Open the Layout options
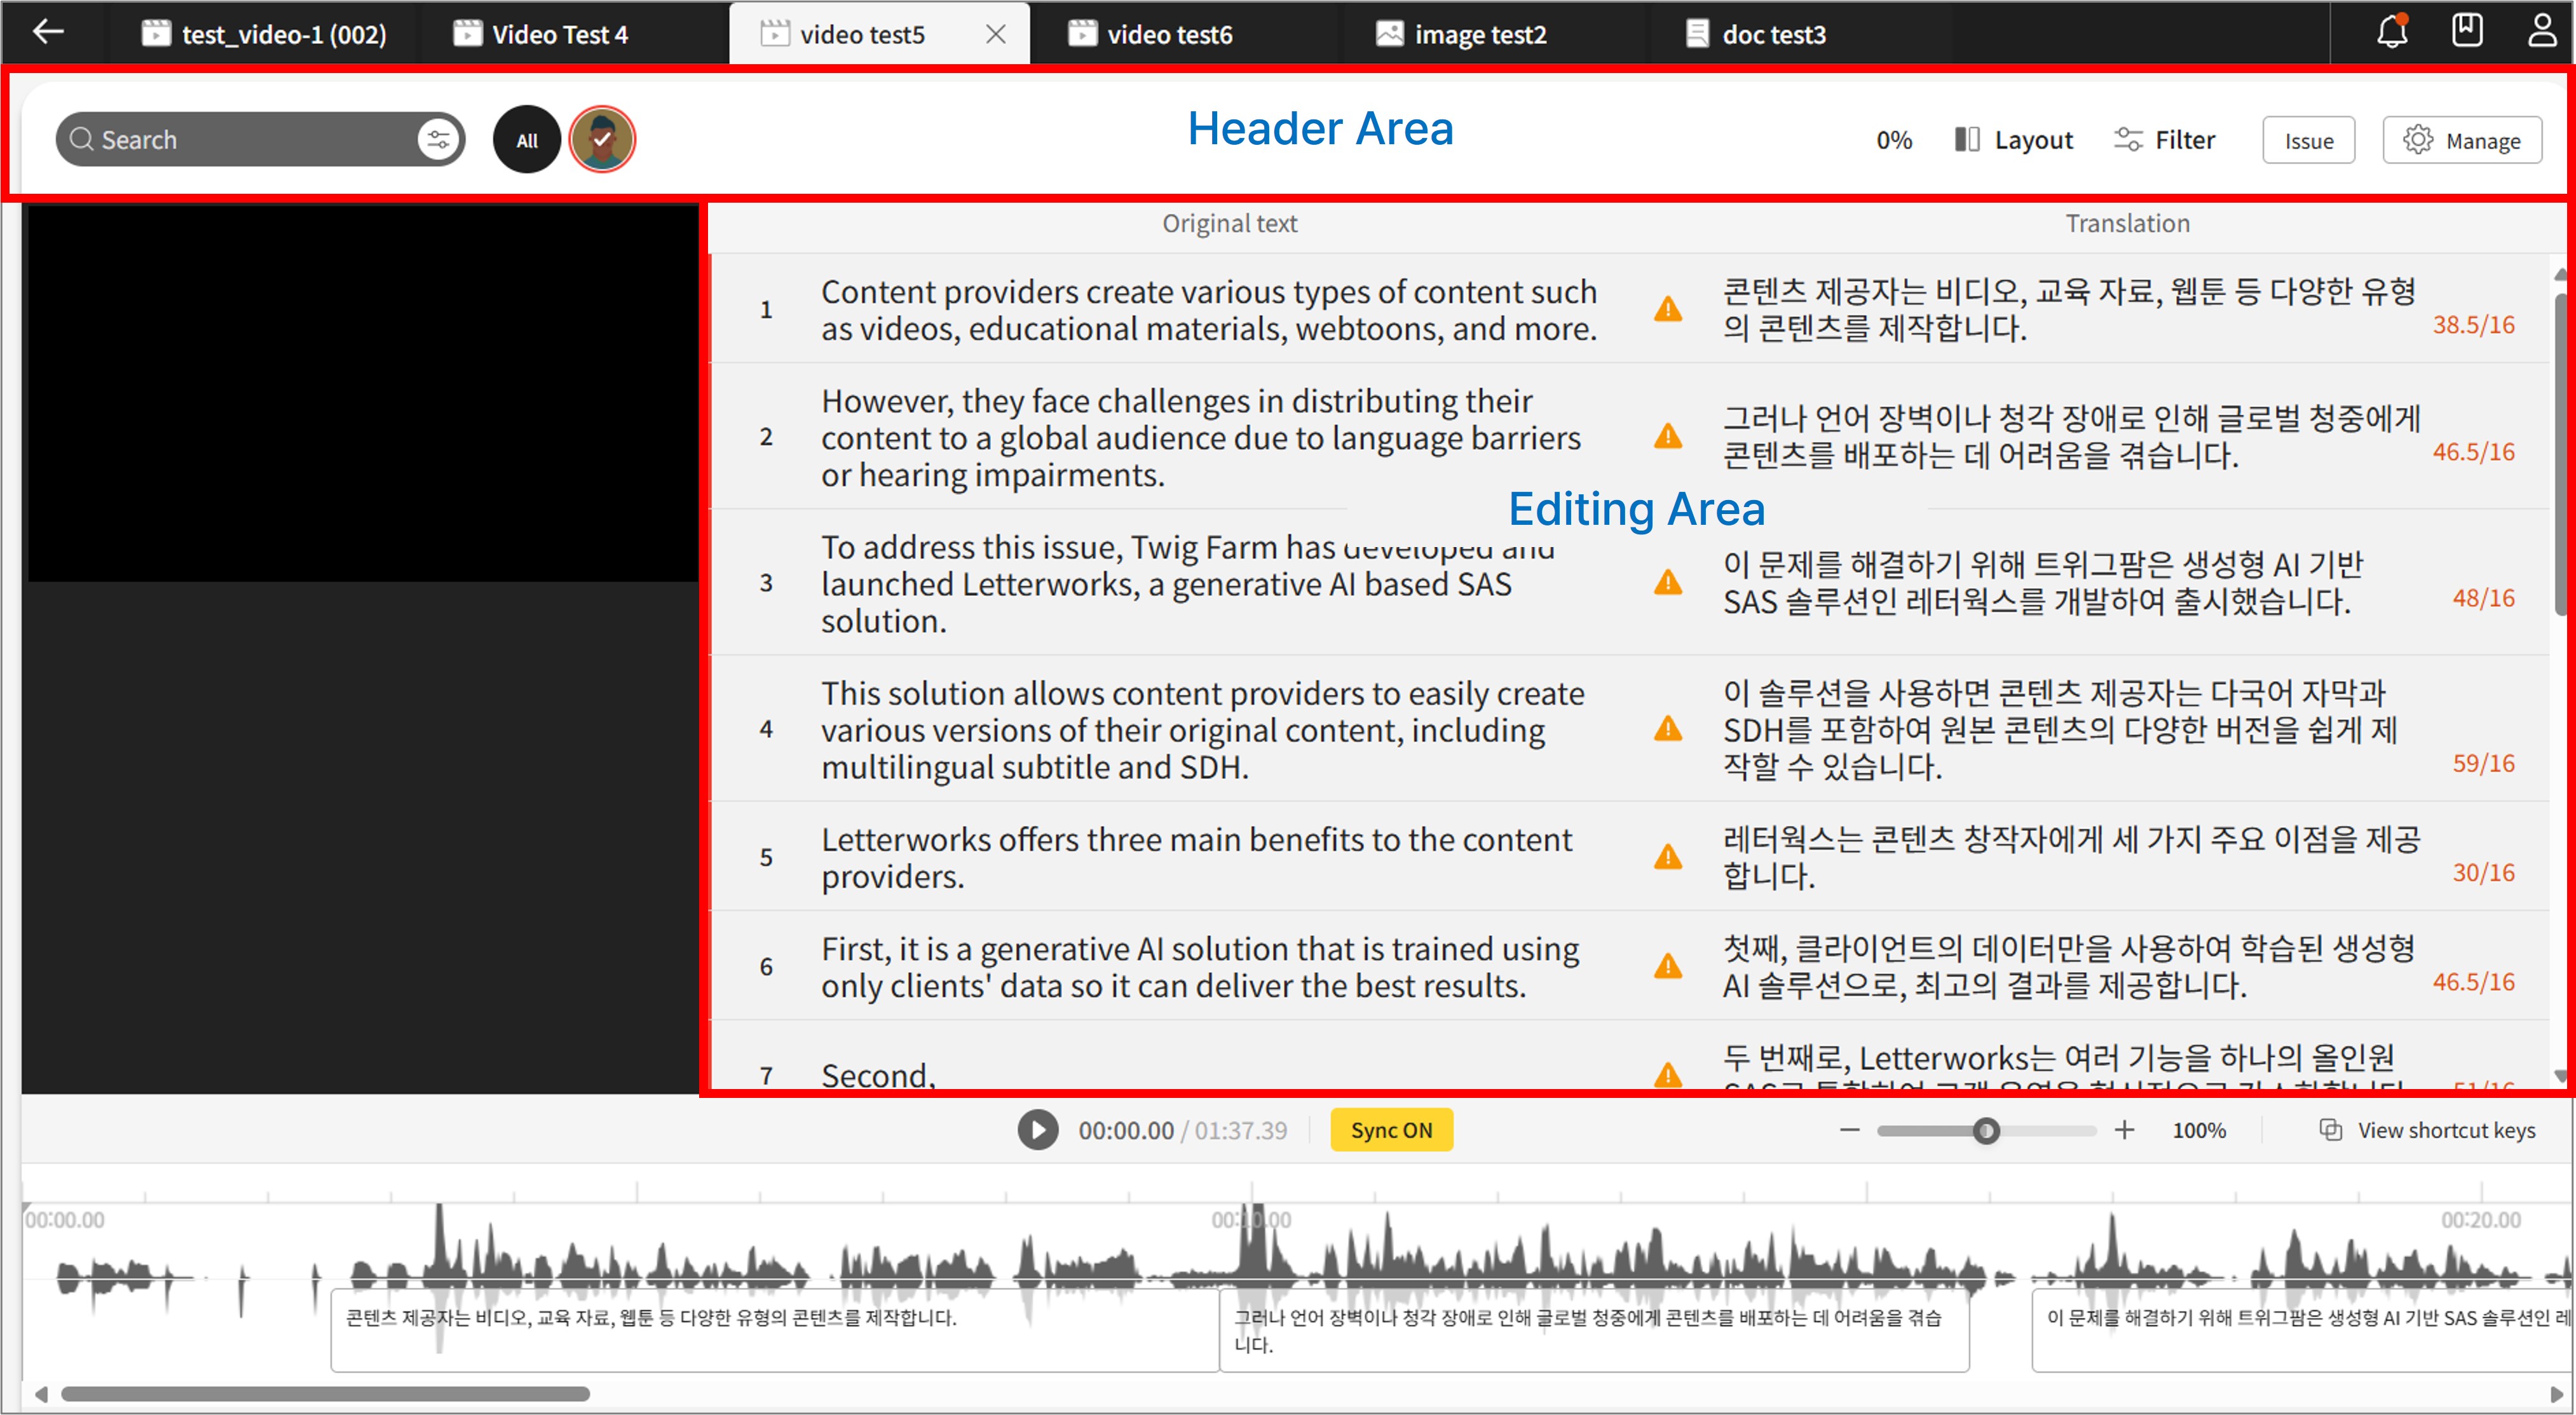Image resolution: width=2576 pixels, height=1415 pixels. coord(2013,140)
